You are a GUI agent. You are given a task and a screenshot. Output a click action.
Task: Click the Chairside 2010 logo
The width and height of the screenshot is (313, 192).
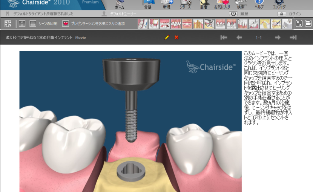tap(39, 3)
